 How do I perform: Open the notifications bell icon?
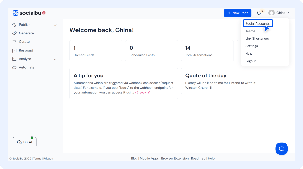pyautogui.click(x=259, y=13)
